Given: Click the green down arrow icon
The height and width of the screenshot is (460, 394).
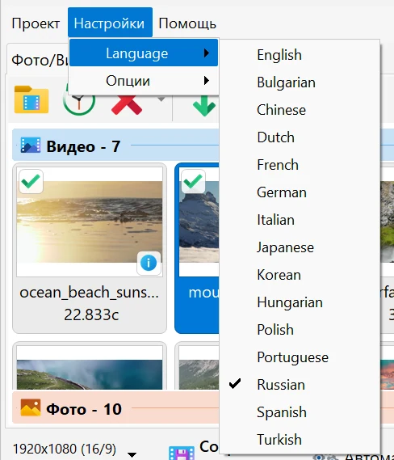Looking at the screenshot, I should click(x=204, y=106).
